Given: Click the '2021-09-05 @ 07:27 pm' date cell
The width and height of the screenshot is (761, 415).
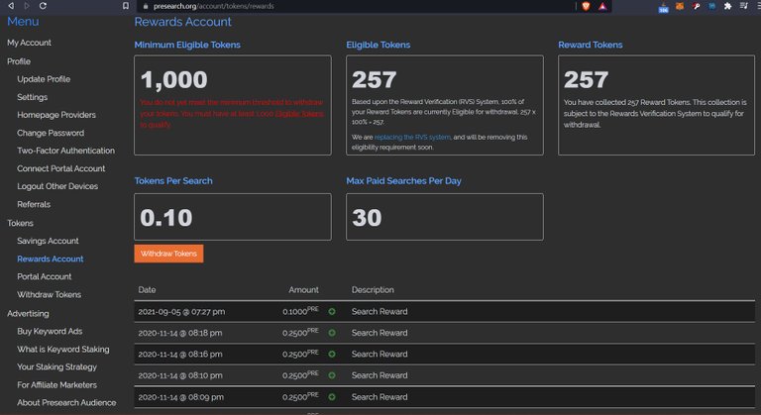Looking at the screenshot, I should [x=181, y=312].
